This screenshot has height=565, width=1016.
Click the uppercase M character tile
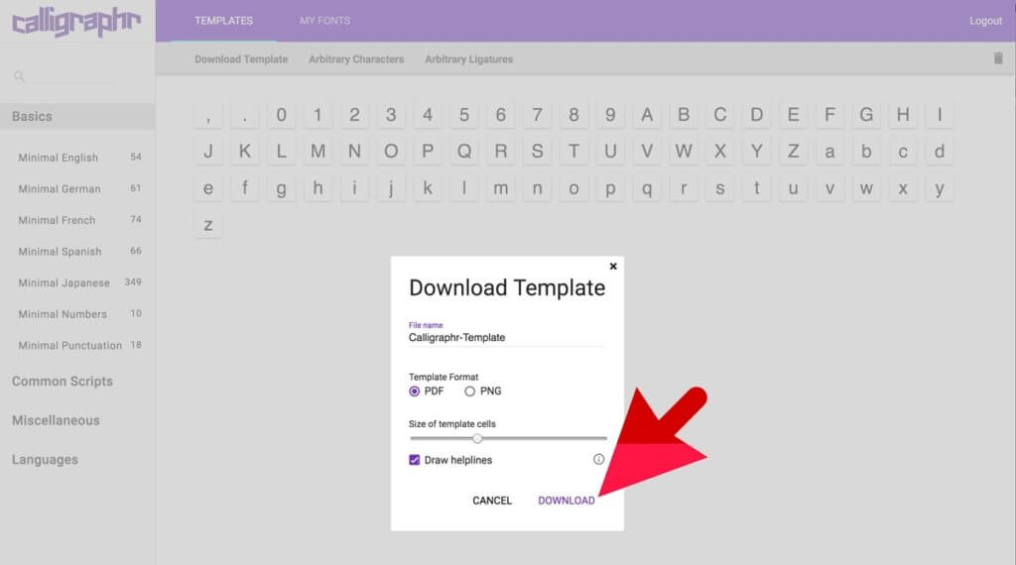click(317, 152)
